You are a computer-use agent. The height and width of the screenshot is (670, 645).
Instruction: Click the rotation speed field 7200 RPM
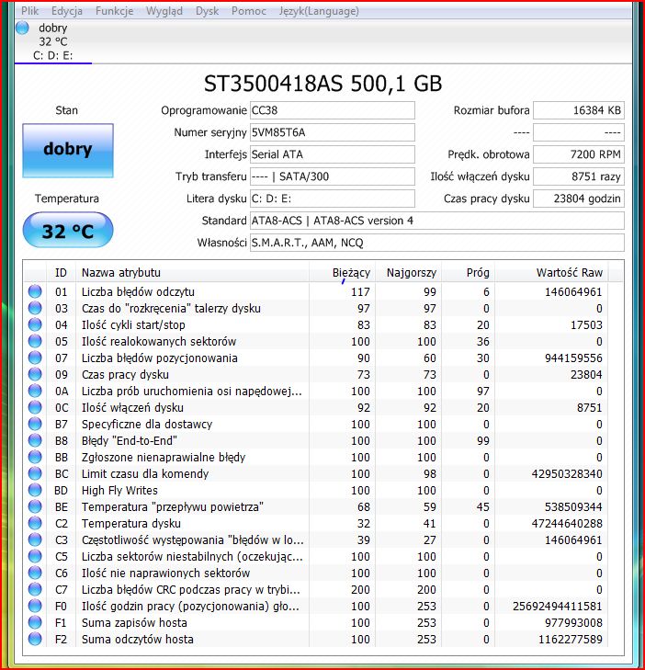pyautogui.click(x=578, y=154)
